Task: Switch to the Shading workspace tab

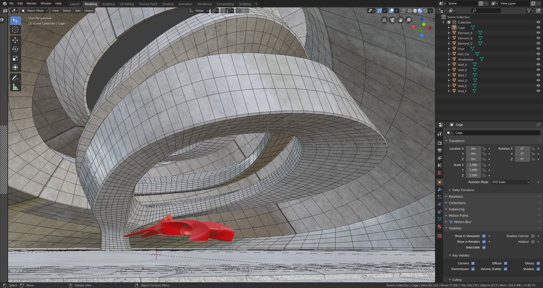Action: pos(168,4)
